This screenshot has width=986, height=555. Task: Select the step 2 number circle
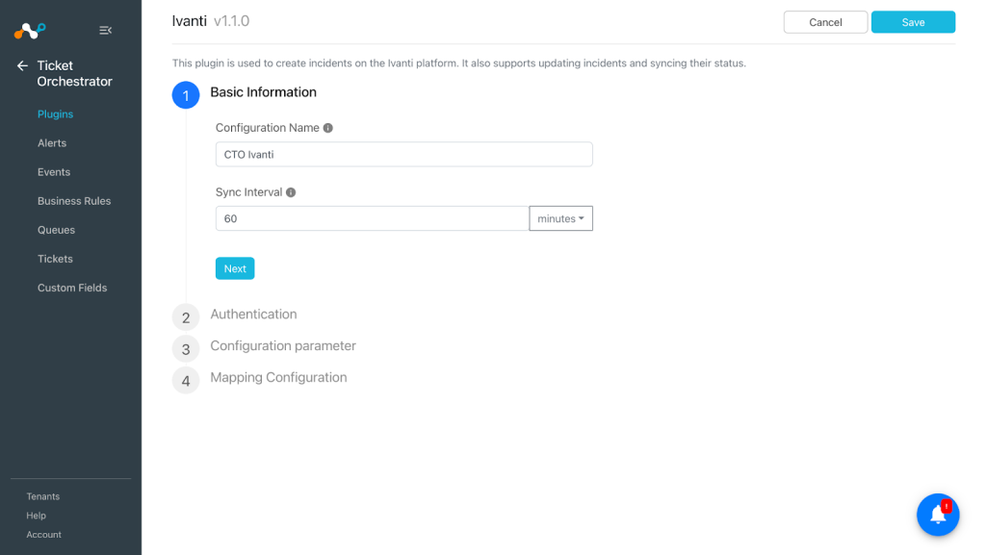[x=186, y=317]
